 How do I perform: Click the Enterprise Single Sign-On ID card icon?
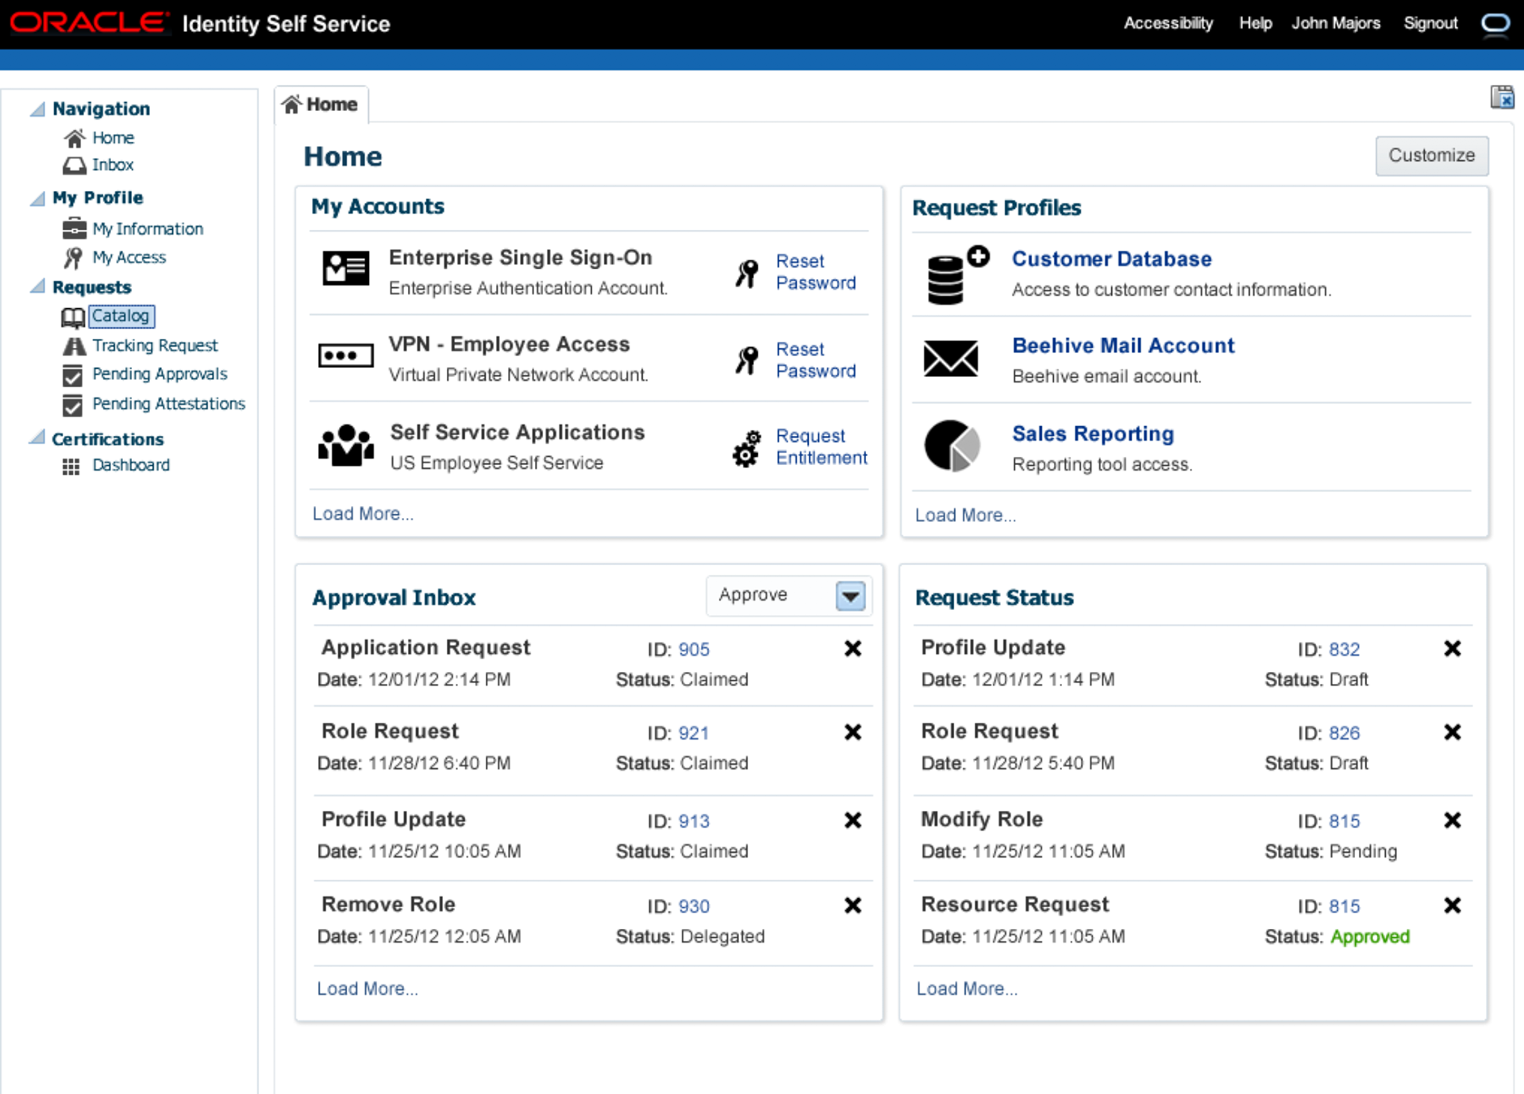point(345,268)
